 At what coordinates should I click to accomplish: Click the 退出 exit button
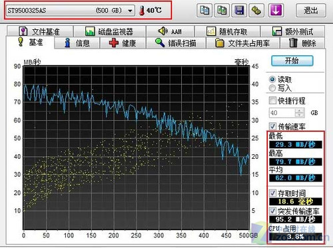311,11
